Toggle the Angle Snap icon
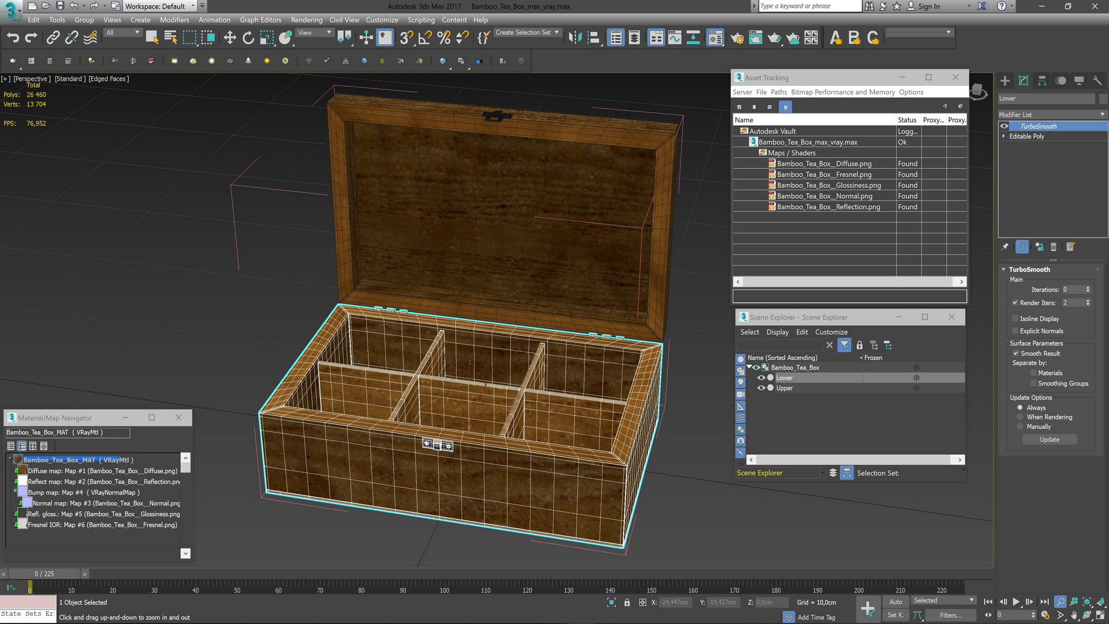The width and height of the screenshot is (1109, 624). tap(425, 38)
